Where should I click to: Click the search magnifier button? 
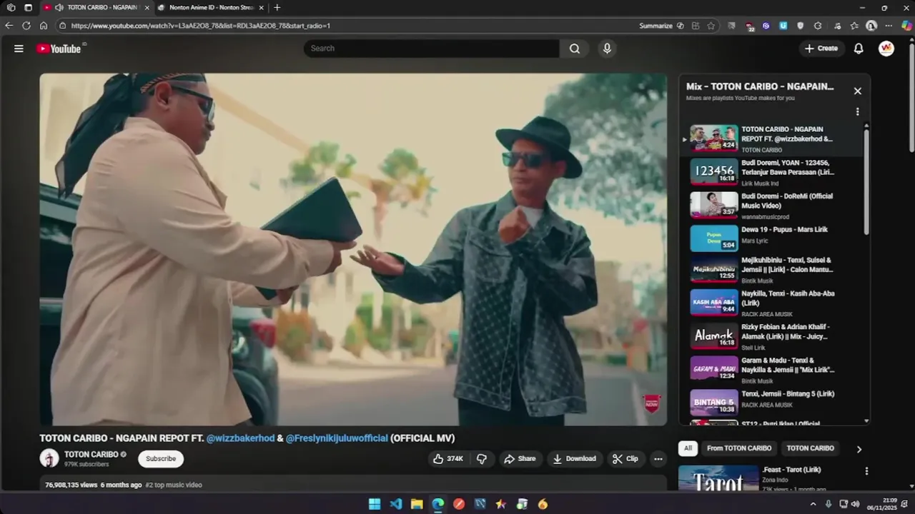(575, 49)
